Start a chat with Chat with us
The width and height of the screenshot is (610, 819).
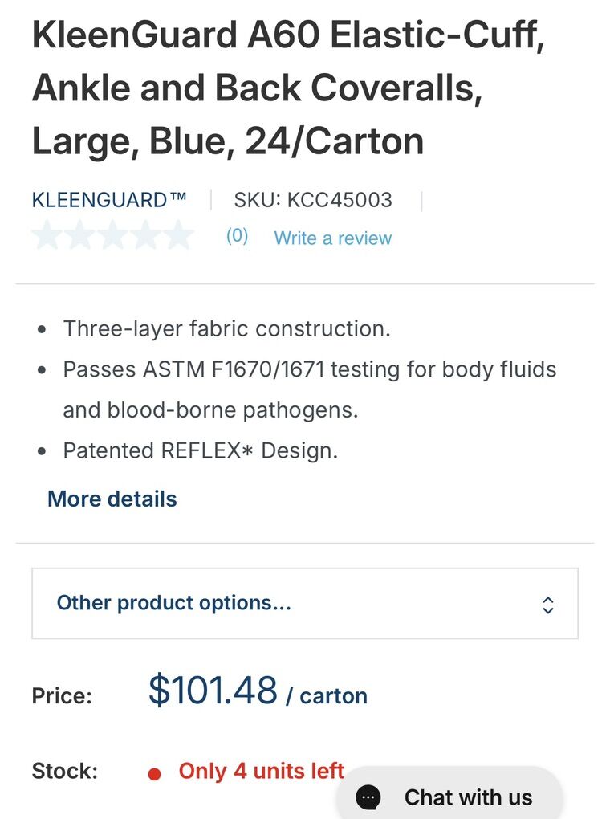[x=467, y=797]
